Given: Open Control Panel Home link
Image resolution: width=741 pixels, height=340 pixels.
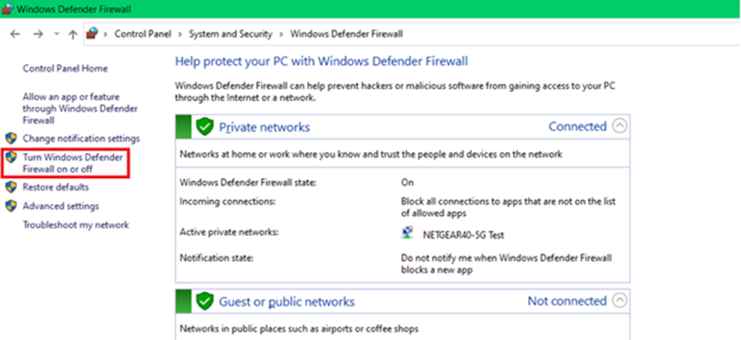Looking at the screenshot, I should click(x=65, y=68).
